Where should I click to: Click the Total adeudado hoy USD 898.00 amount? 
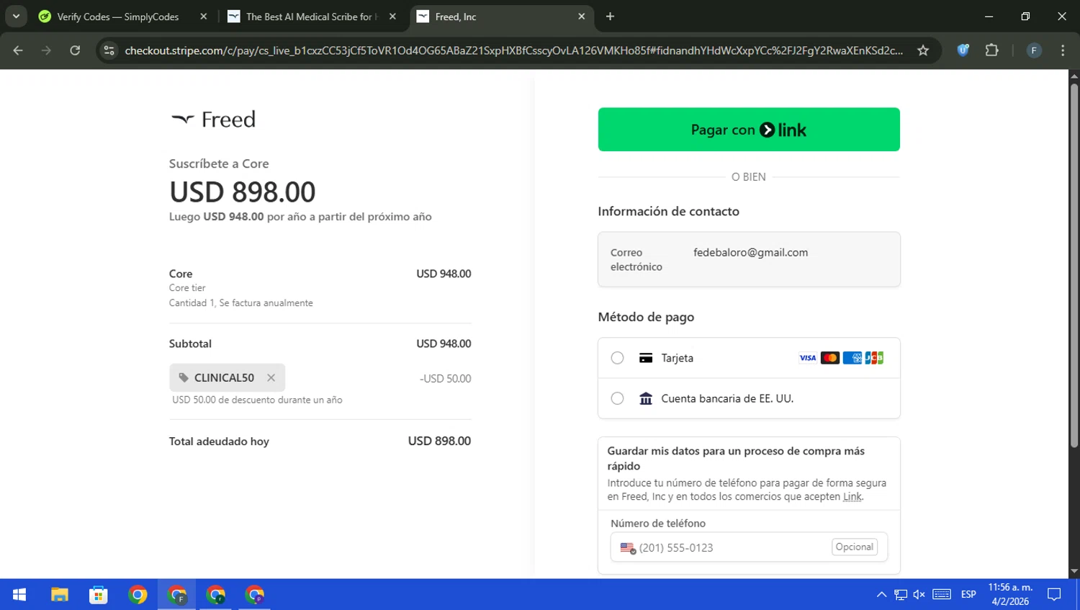tap(439, 441)
